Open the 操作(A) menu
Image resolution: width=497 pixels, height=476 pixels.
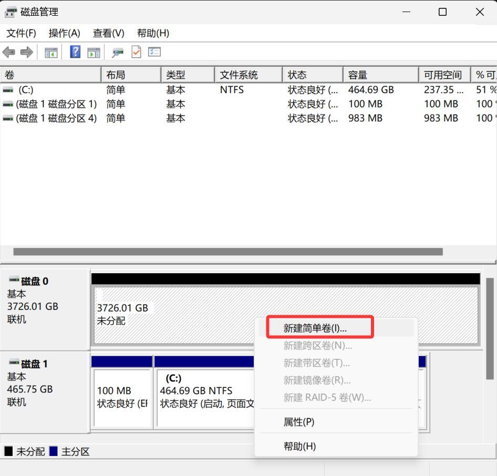point(64,33)
